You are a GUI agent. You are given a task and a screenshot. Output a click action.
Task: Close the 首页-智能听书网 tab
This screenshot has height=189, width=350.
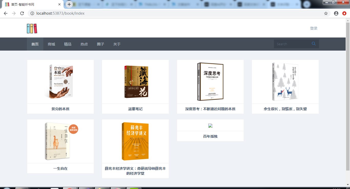(x=59, y=4)
